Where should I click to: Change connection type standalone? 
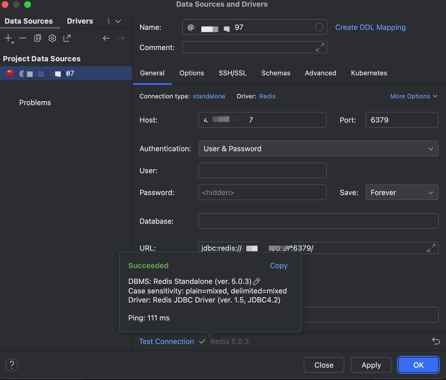209,96
